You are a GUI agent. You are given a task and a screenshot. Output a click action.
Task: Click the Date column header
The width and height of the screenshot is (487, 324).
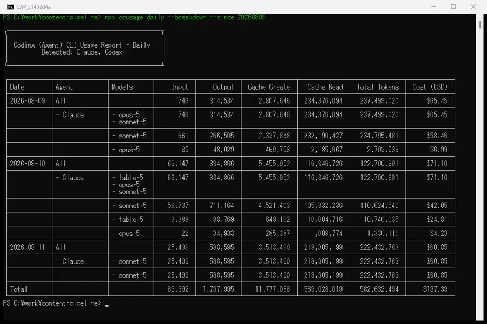click(x=17, y=87)
